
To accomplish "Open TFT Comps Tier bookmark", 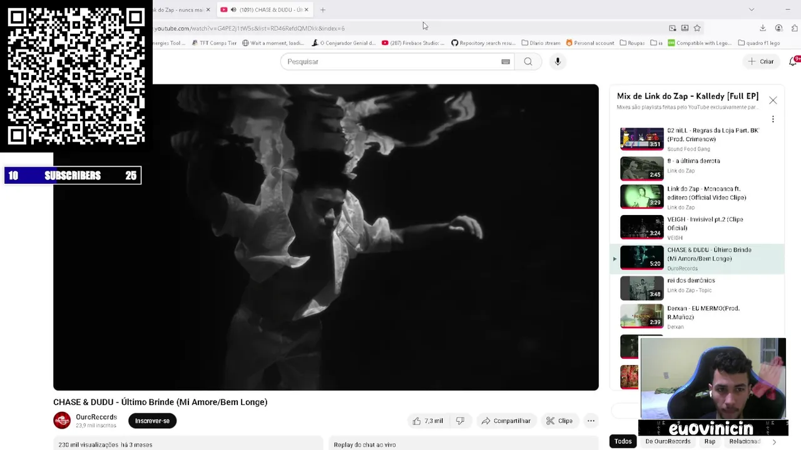I will coord(214,43).
